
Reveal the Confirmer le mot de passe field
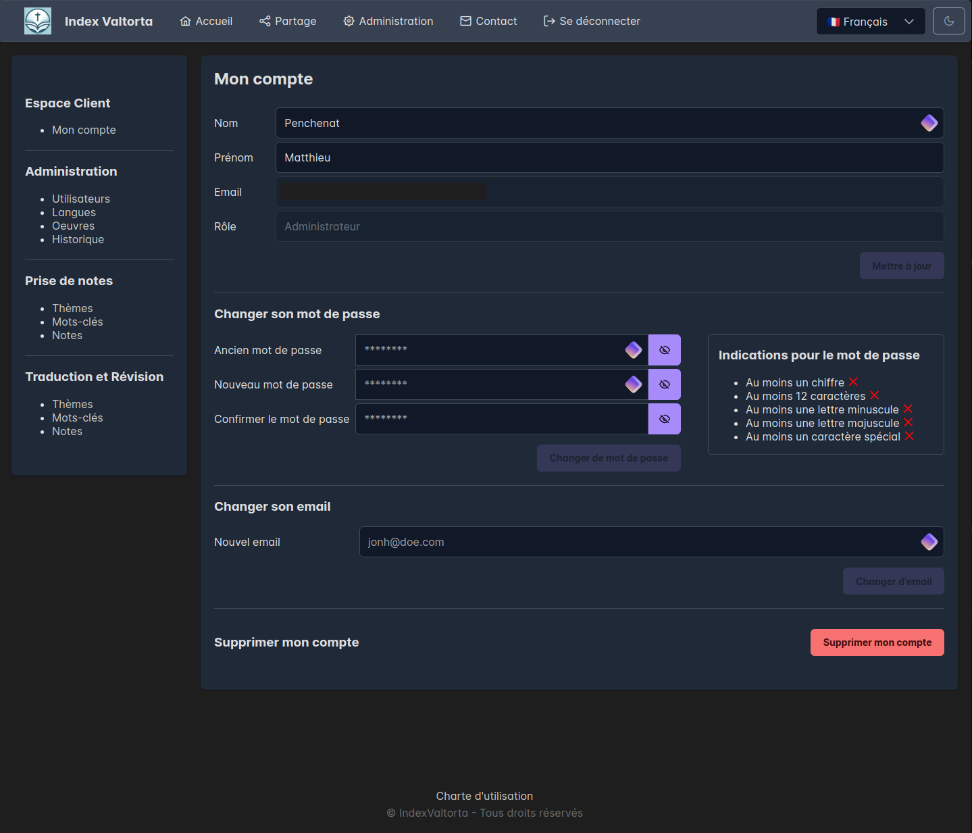click(x=664, y=419)
